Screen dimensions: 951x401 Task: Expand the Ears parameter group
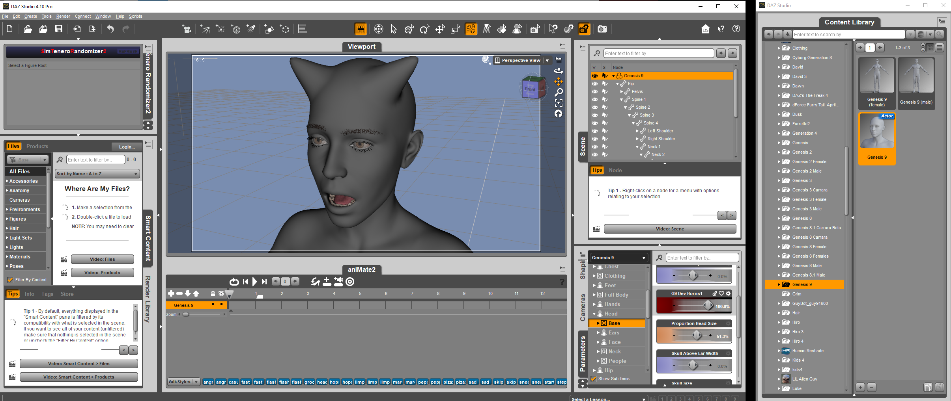598,332
